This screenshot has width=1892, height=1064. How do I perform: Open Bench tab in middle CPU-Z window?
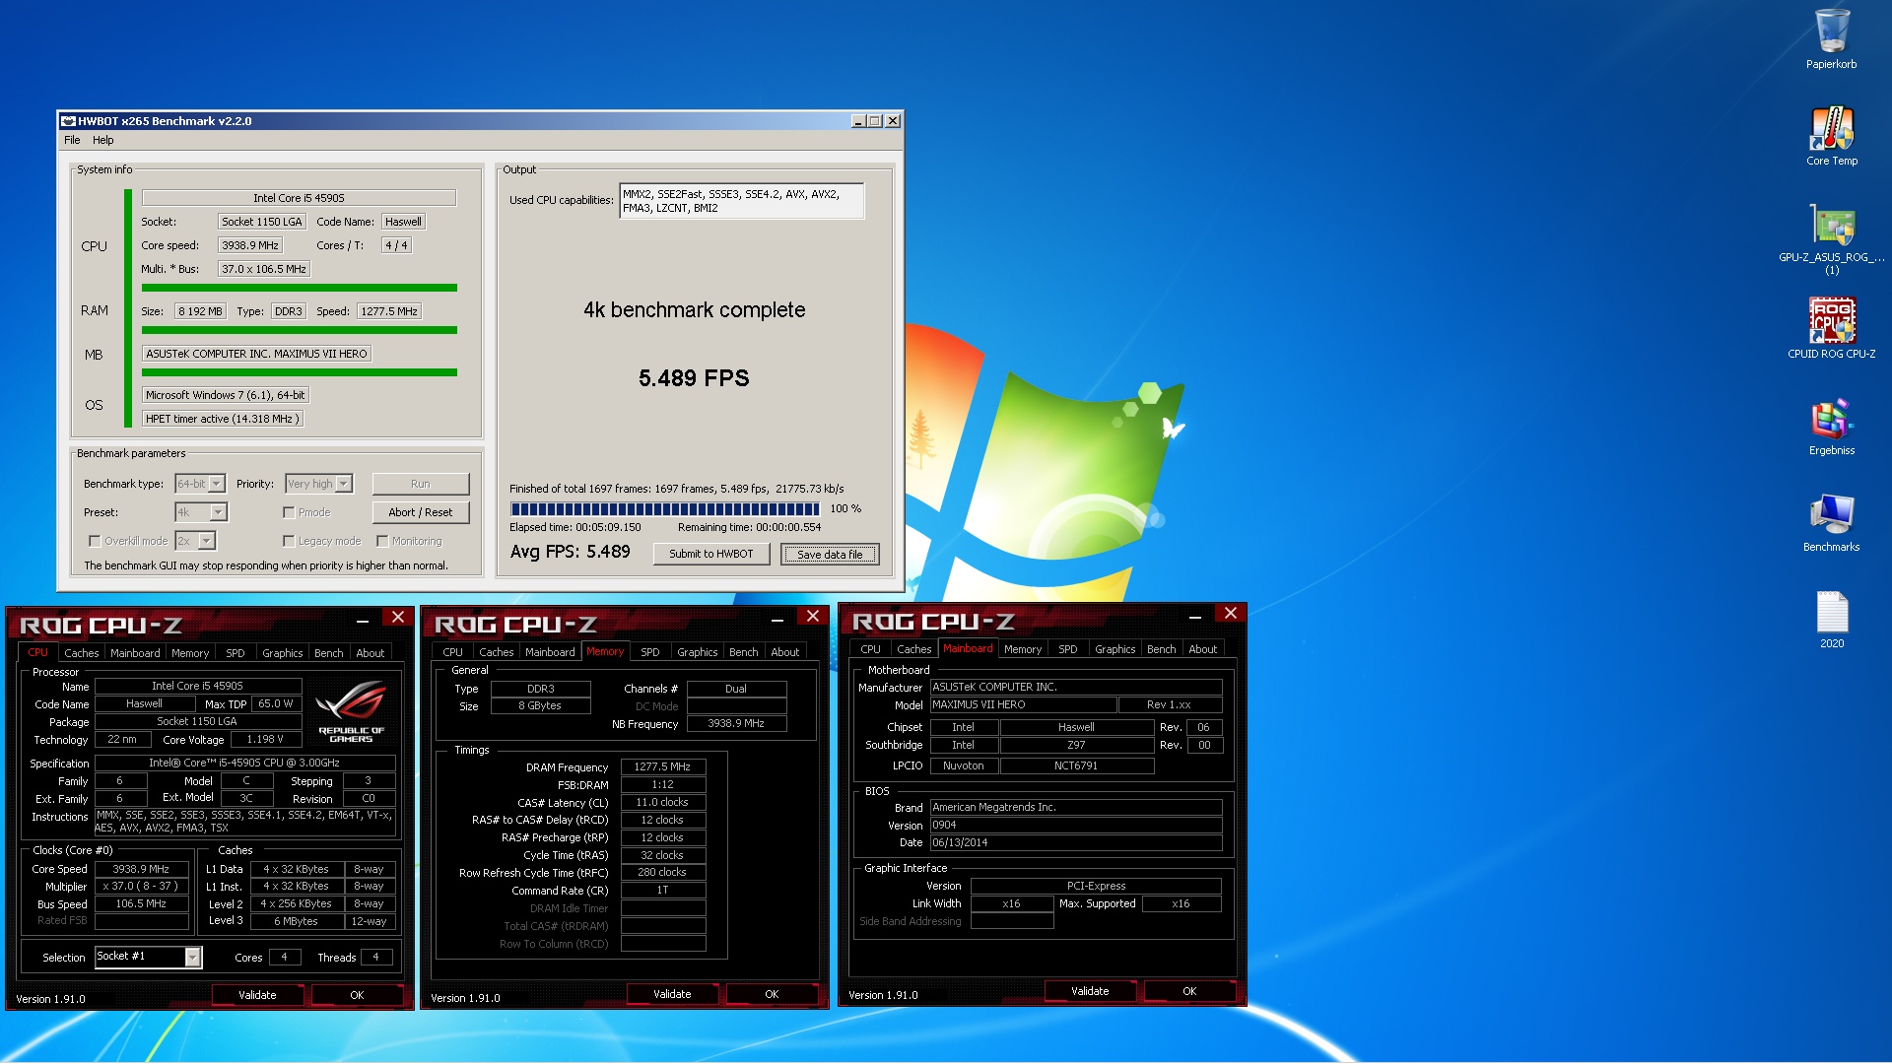[744, 652]
